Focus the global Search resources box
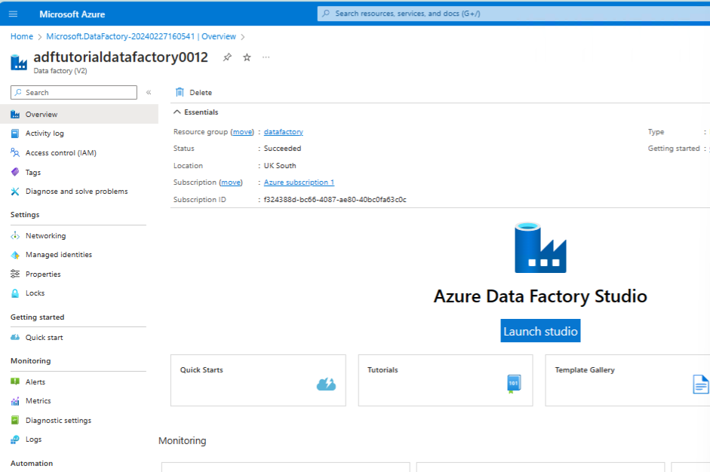Screen dimensions: 710x472 click(514, 14)
